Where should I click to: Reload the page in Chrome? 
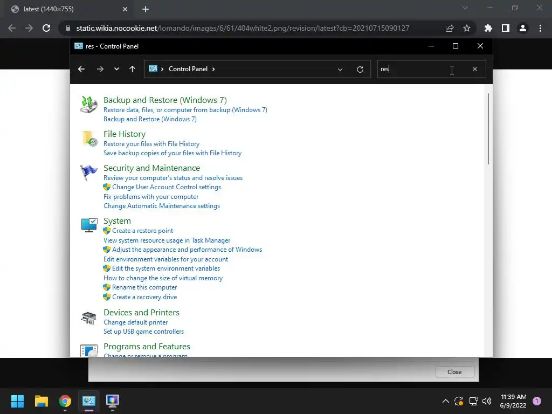(46, 28)
